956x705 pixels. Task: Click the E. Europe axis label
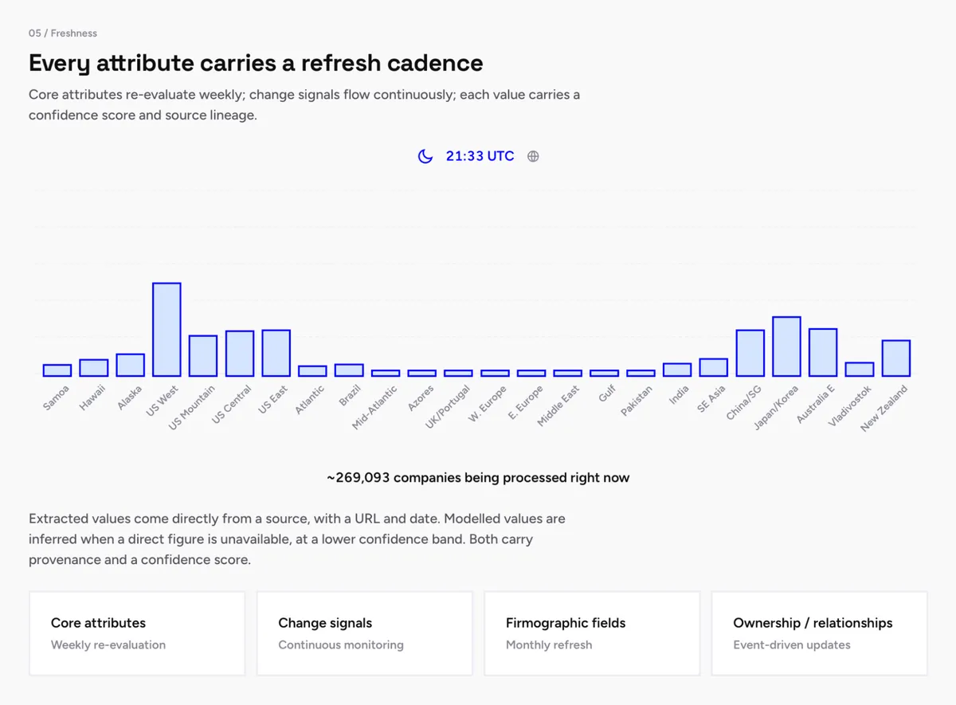tap(525, 403)
